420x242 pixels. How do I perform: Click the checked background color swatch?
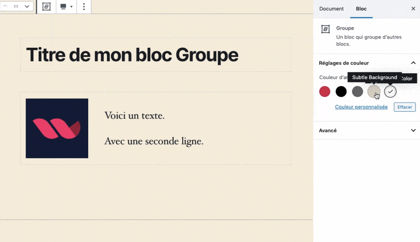pyautogui.click(x=390, y=92)
